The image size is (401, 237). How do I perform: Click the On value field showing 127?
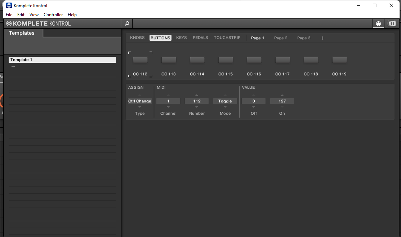point(282,101)
